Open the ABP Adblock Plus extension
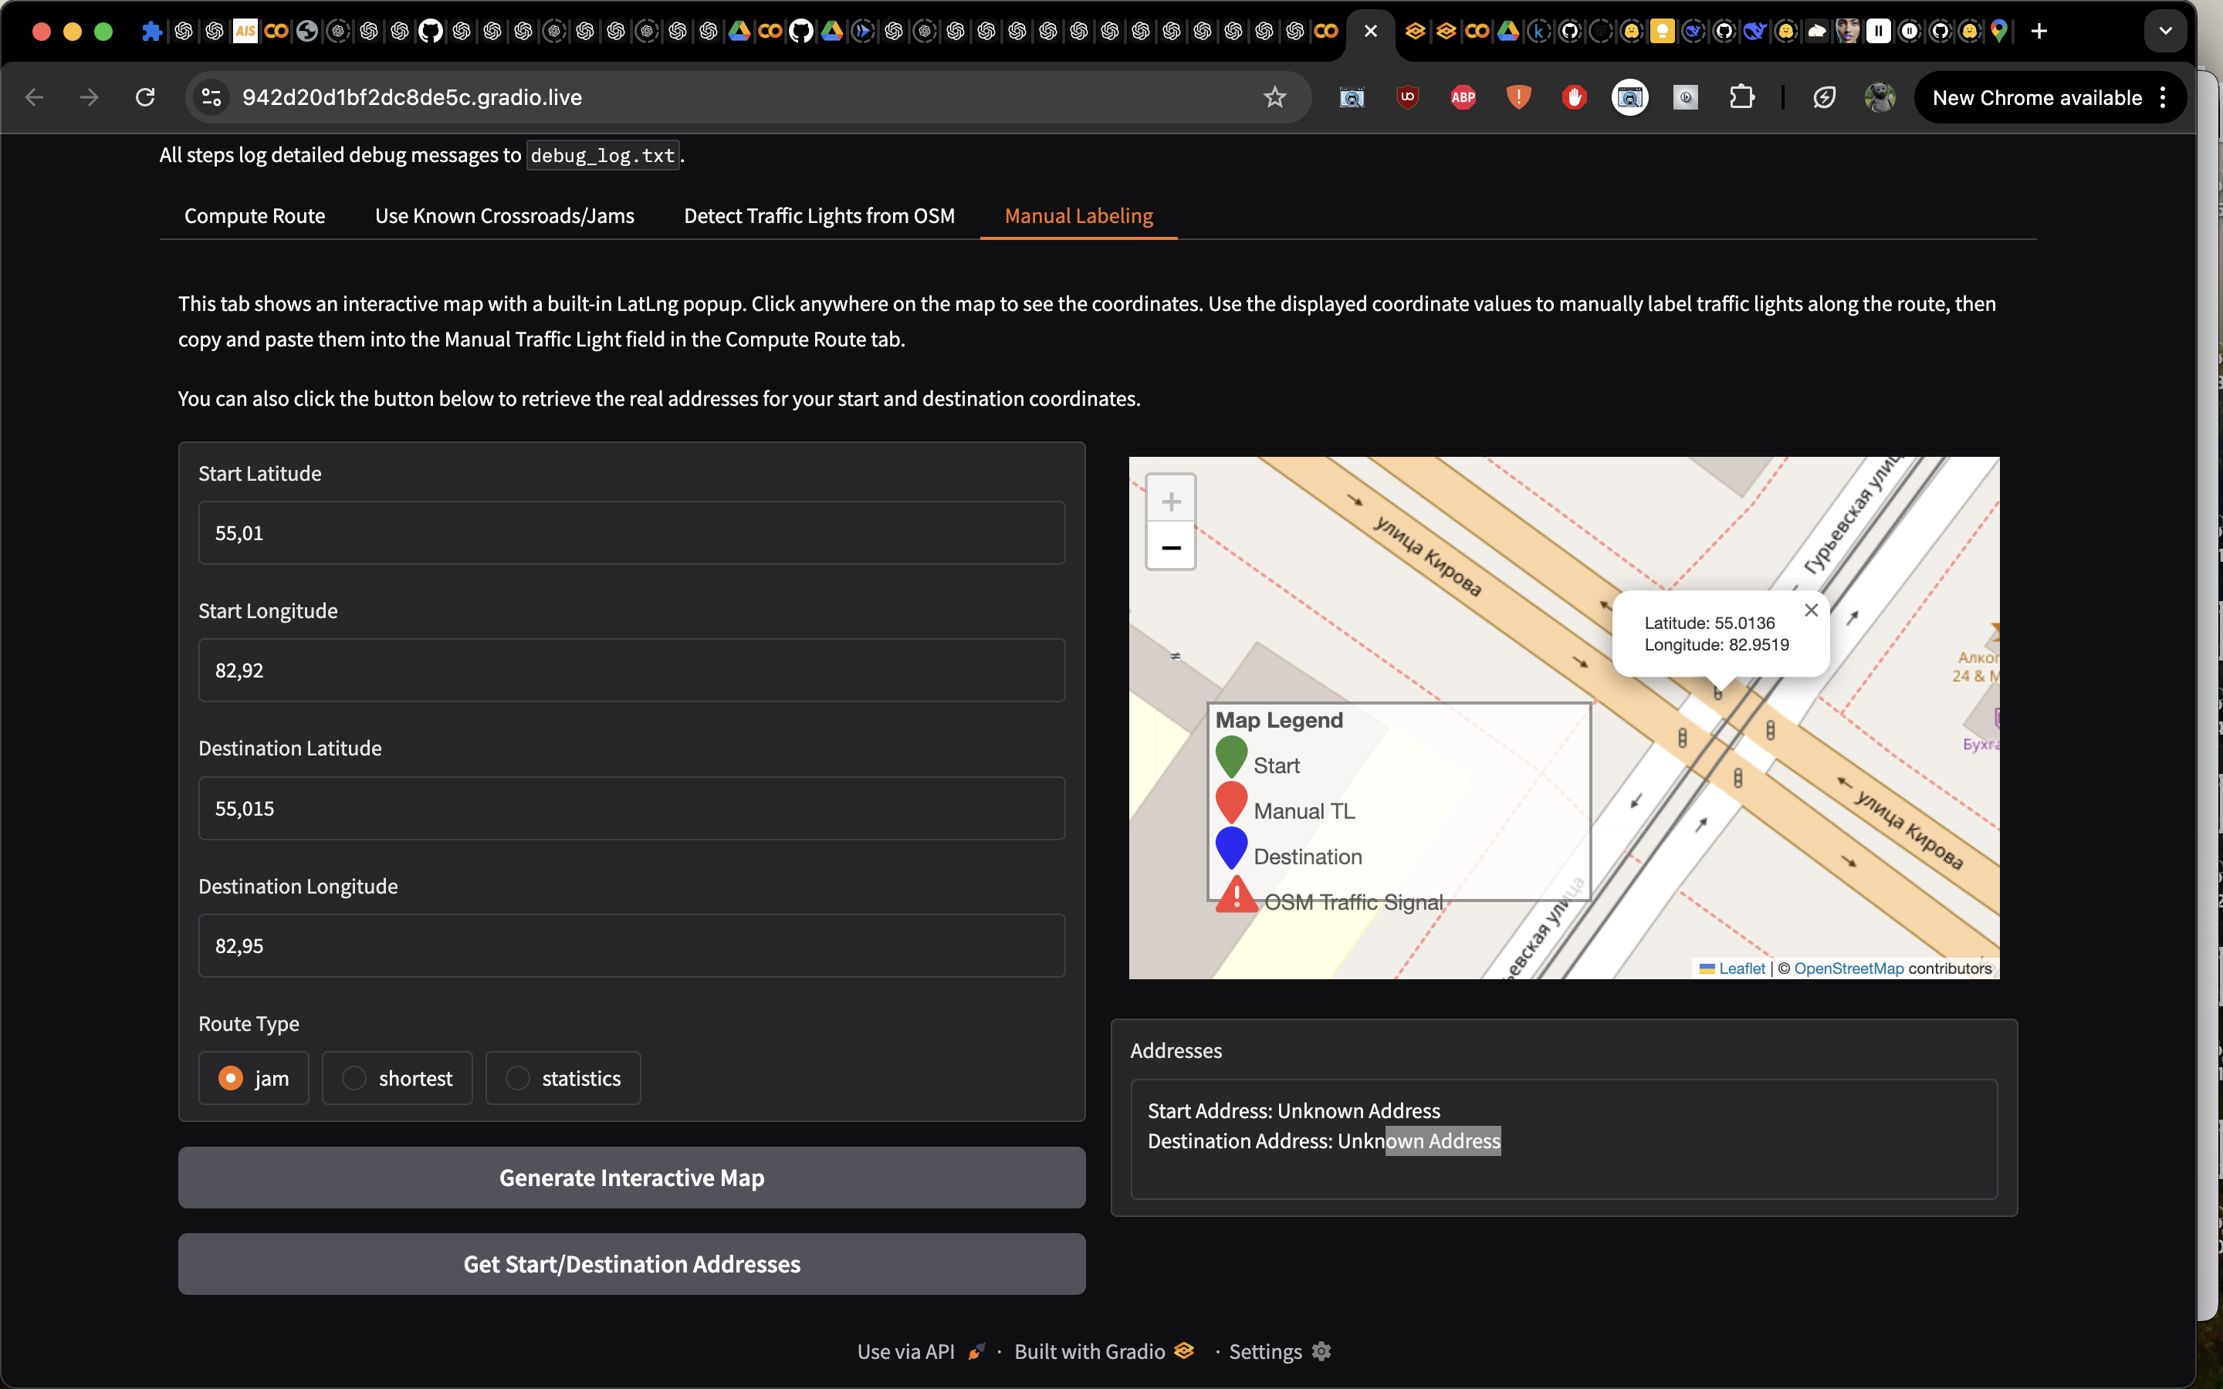The height and width of the screenshot is (1389, 2223). (1463, 97)
